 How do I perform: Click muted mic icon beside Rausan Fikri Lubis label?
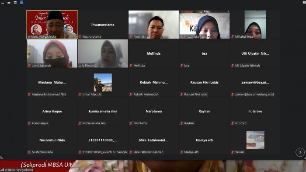pos(182,95)
